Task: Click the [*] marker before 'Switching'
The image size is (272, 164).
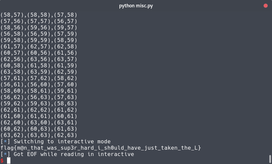Action: click(5, 141)
